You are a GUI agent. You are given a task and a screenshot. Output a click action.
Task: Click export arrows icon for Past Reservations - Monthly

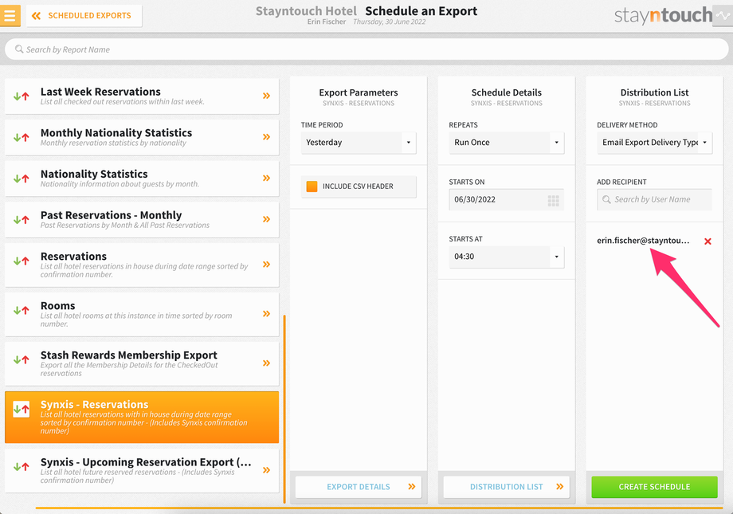[21, 220]
